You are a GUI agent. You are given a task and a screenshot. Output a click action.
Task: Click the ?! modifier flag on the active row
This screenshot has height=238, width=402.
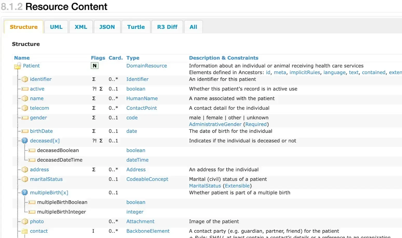(x=95, y=89)
